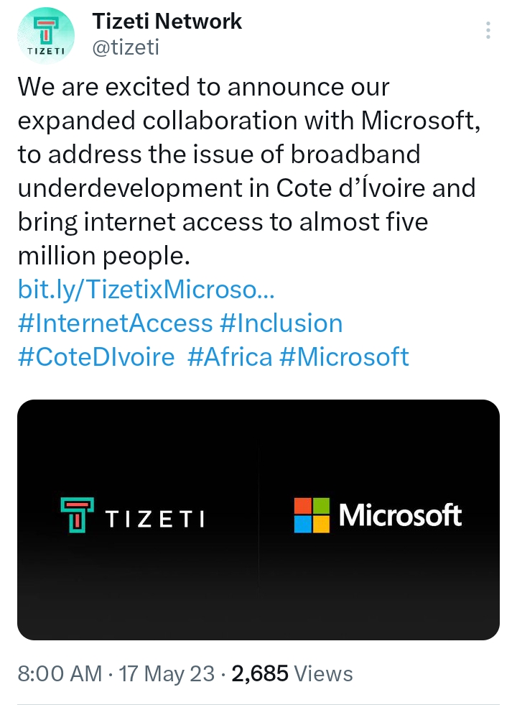The height and width of the screenshot is (705, 517).
Task: Open the three-dot more options menu
Action: point(488,31)
